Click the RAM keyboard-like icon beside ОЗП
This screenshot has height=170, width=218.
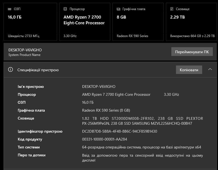(10, 9)
